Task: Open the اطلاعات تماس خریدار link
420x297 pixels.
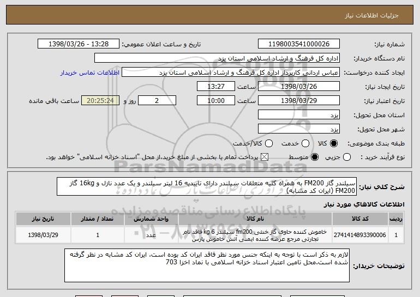Action: pos(90,72)
